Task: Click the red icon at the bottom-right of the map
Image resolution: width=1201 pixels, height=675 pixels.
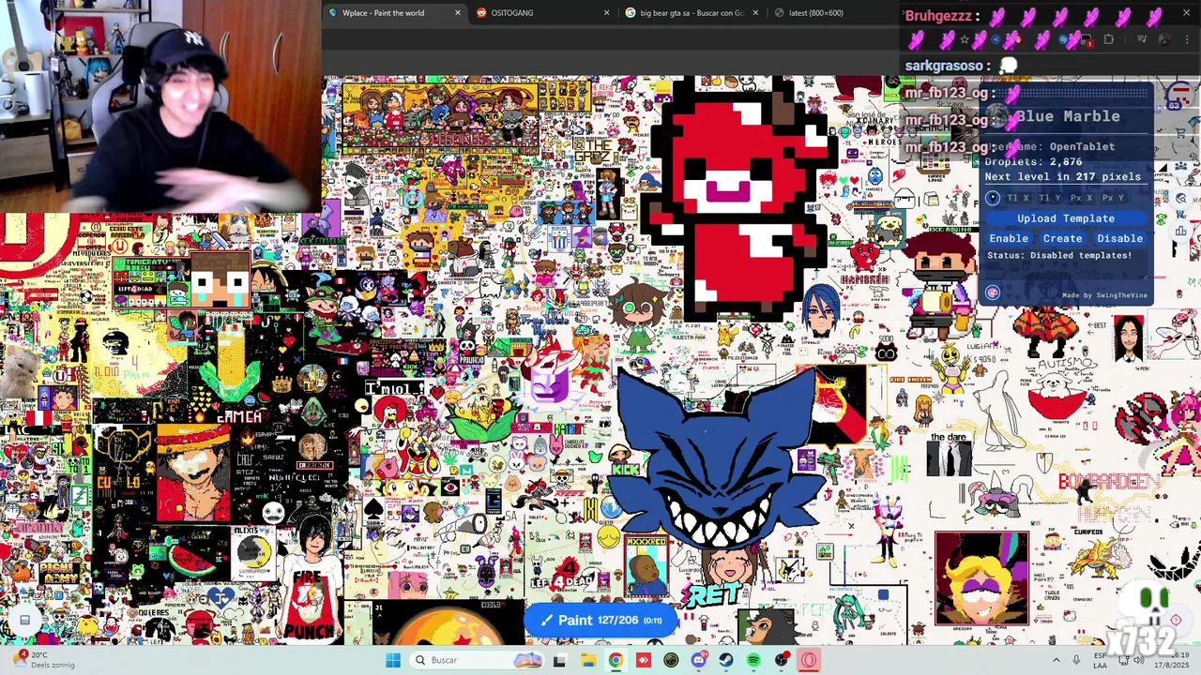Action: (x=1176, y=620)
